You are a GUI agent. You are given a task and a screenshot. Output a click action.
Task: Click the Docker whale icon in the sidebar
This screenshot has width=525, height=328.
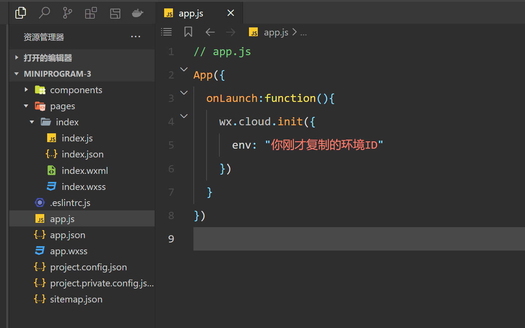point(137,13)
